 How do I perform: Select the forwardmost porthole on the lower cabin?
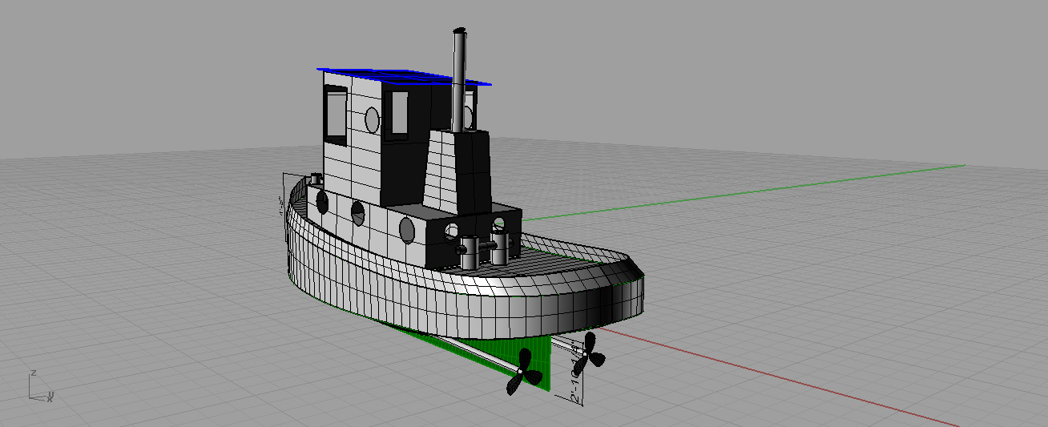point(322,200)
